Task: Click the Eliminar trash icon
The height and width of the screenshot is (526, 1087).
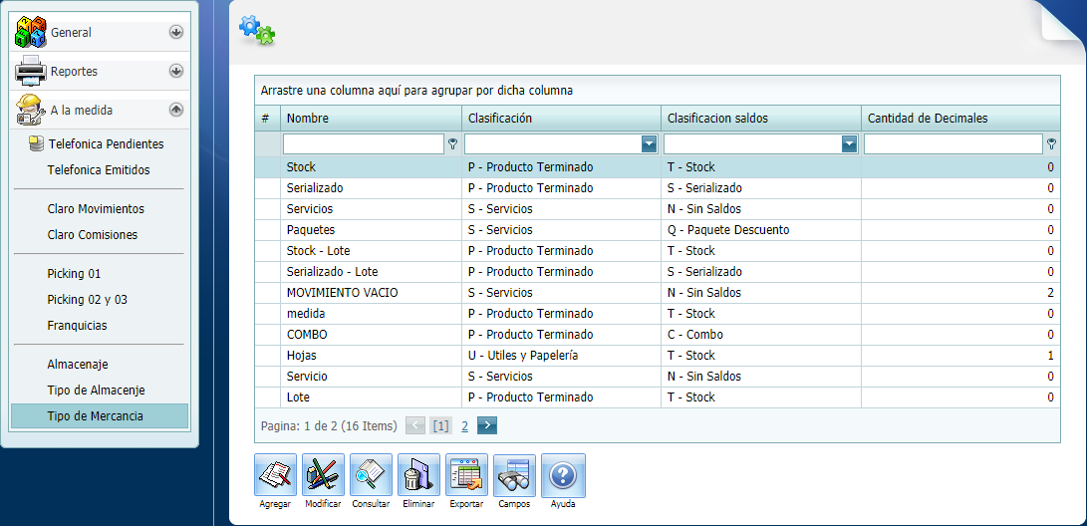Action: pyautogui.click(x=418, y=475)
